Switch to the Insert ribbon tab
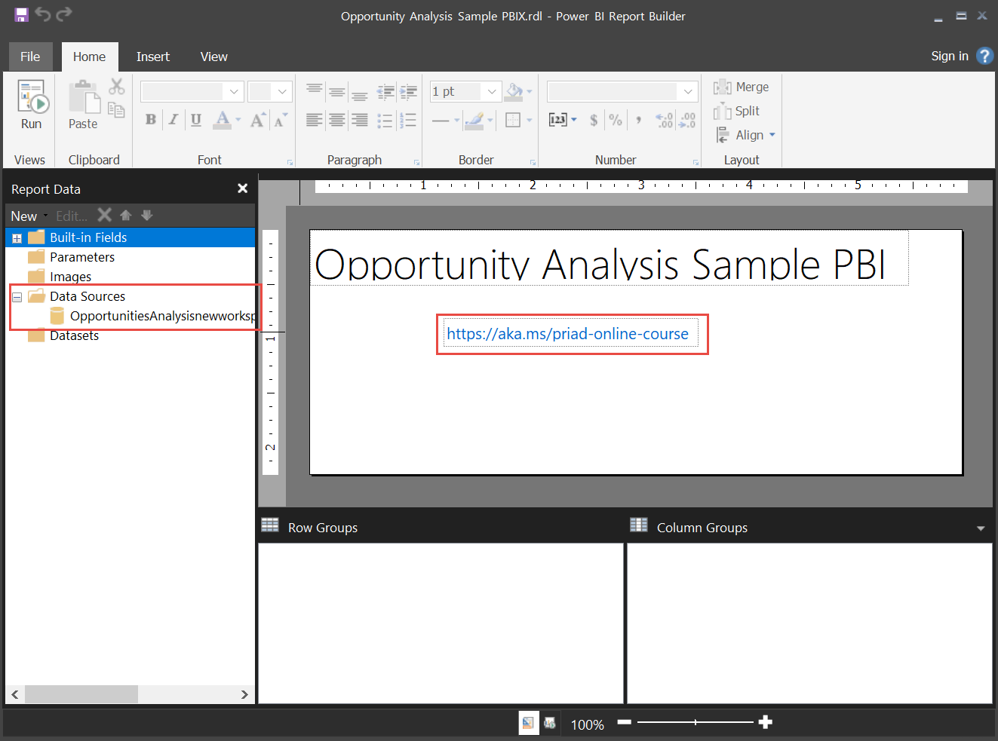The image size is (998, 741). tap(153, 57)
